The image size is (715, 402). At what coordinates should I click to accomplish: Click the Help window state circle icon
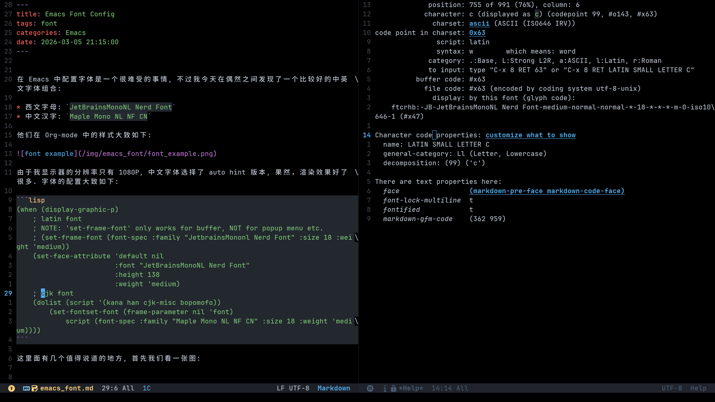(x=370, y=388)
